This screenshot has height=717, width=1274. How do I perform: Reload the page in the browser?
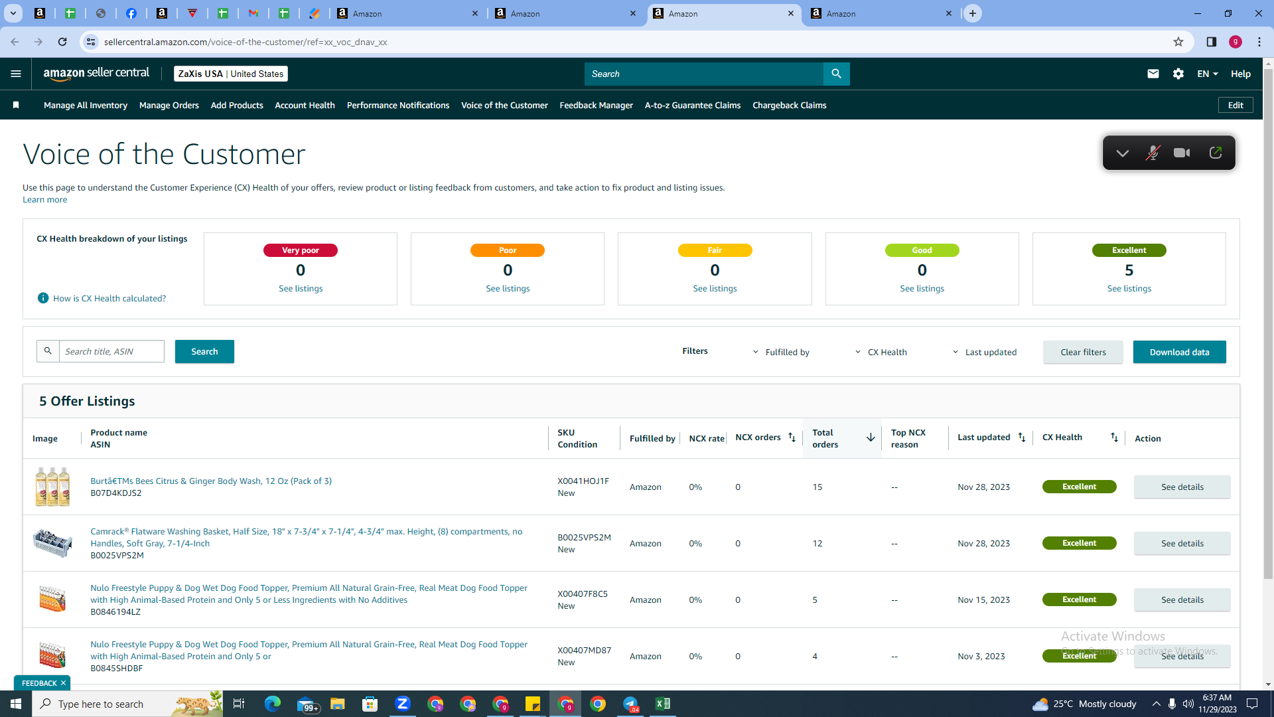[62, 42]
